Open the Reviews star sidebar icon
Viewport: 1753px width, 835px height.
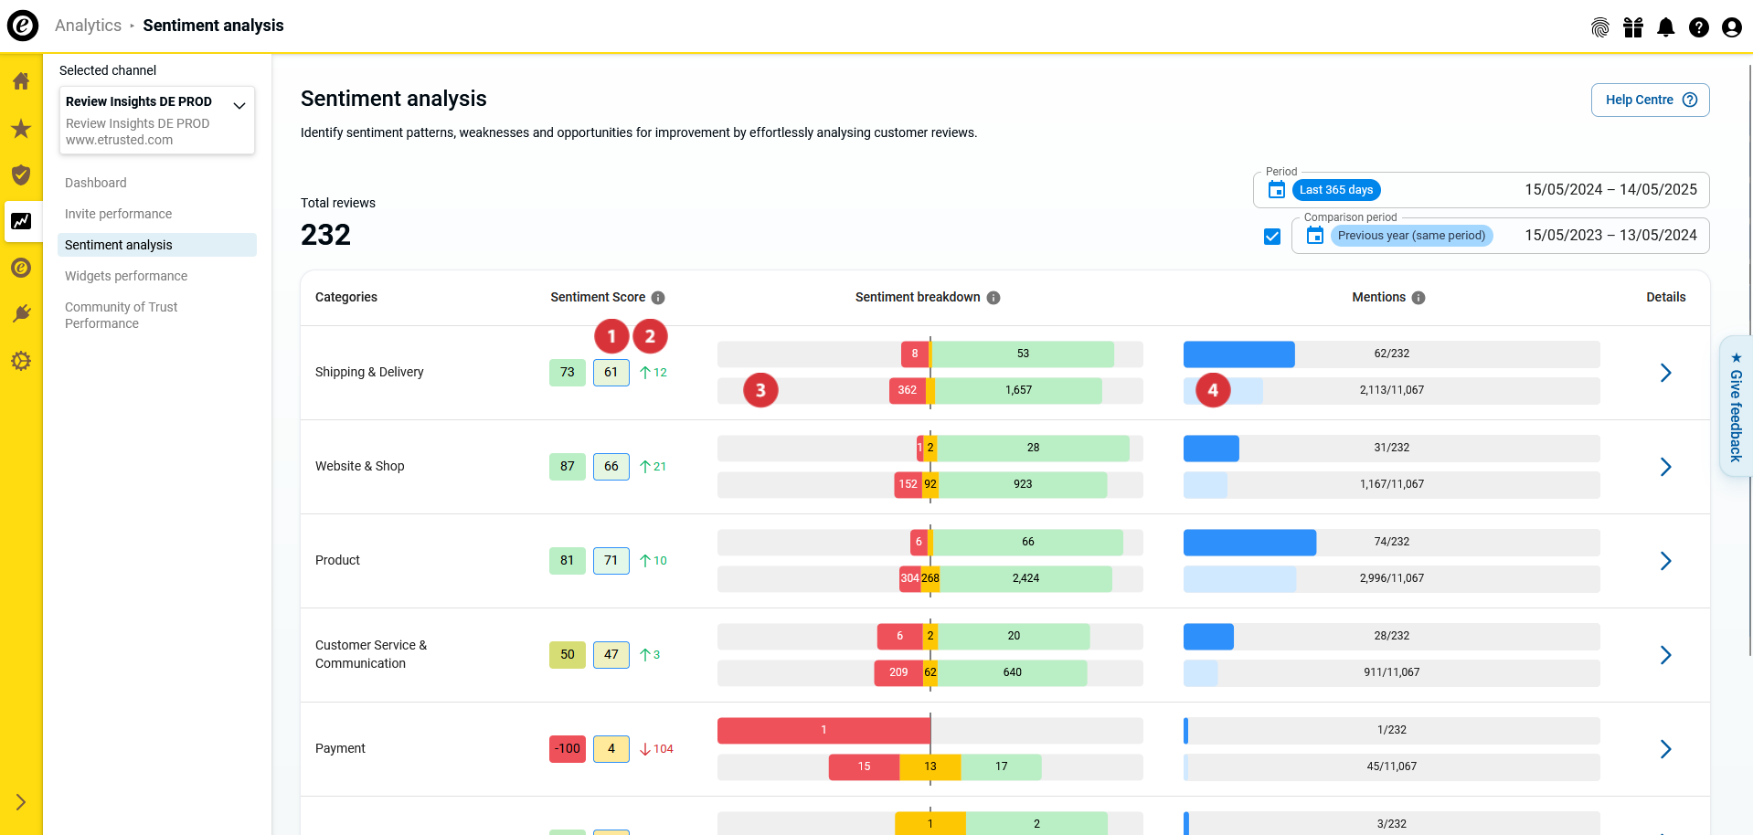(x=21, y=129)
